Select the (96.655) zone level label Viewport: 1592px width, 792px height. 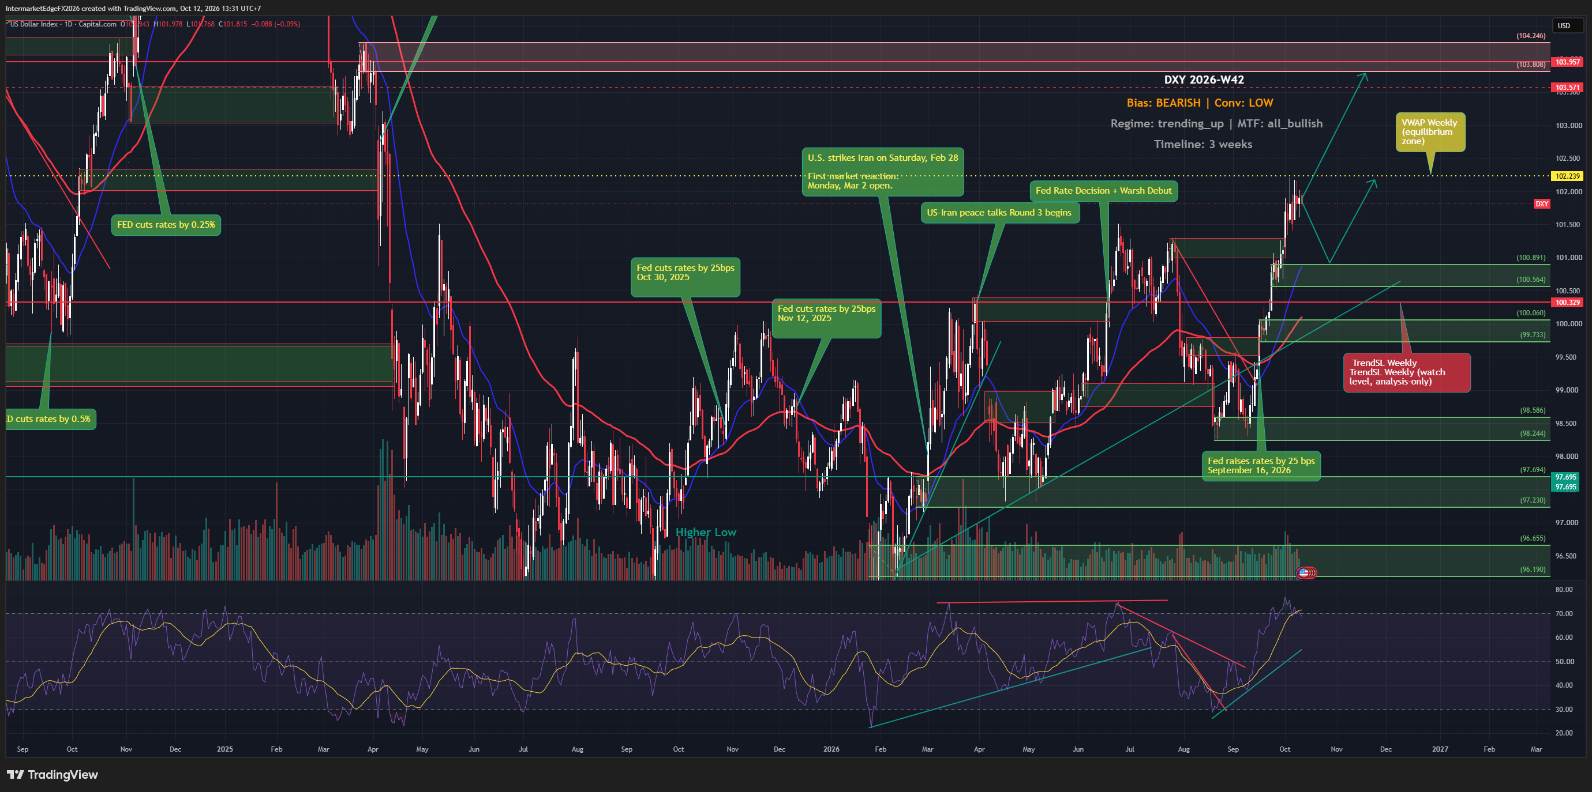click(x=1532, y=538)
